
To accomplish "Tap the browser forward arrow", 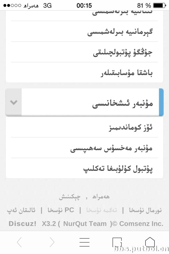I will coord(52,242).
